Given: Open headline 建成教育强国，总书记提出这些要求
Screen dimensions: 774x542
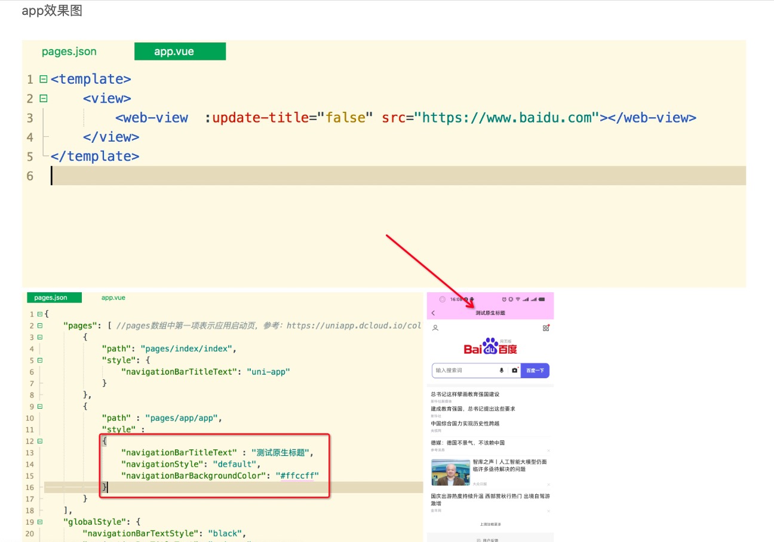Looking at the screenshot, I should tap(473, 409).
